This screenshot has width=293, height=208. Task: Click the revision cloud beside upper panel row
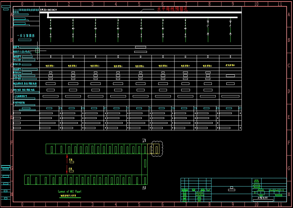(157, 149)
